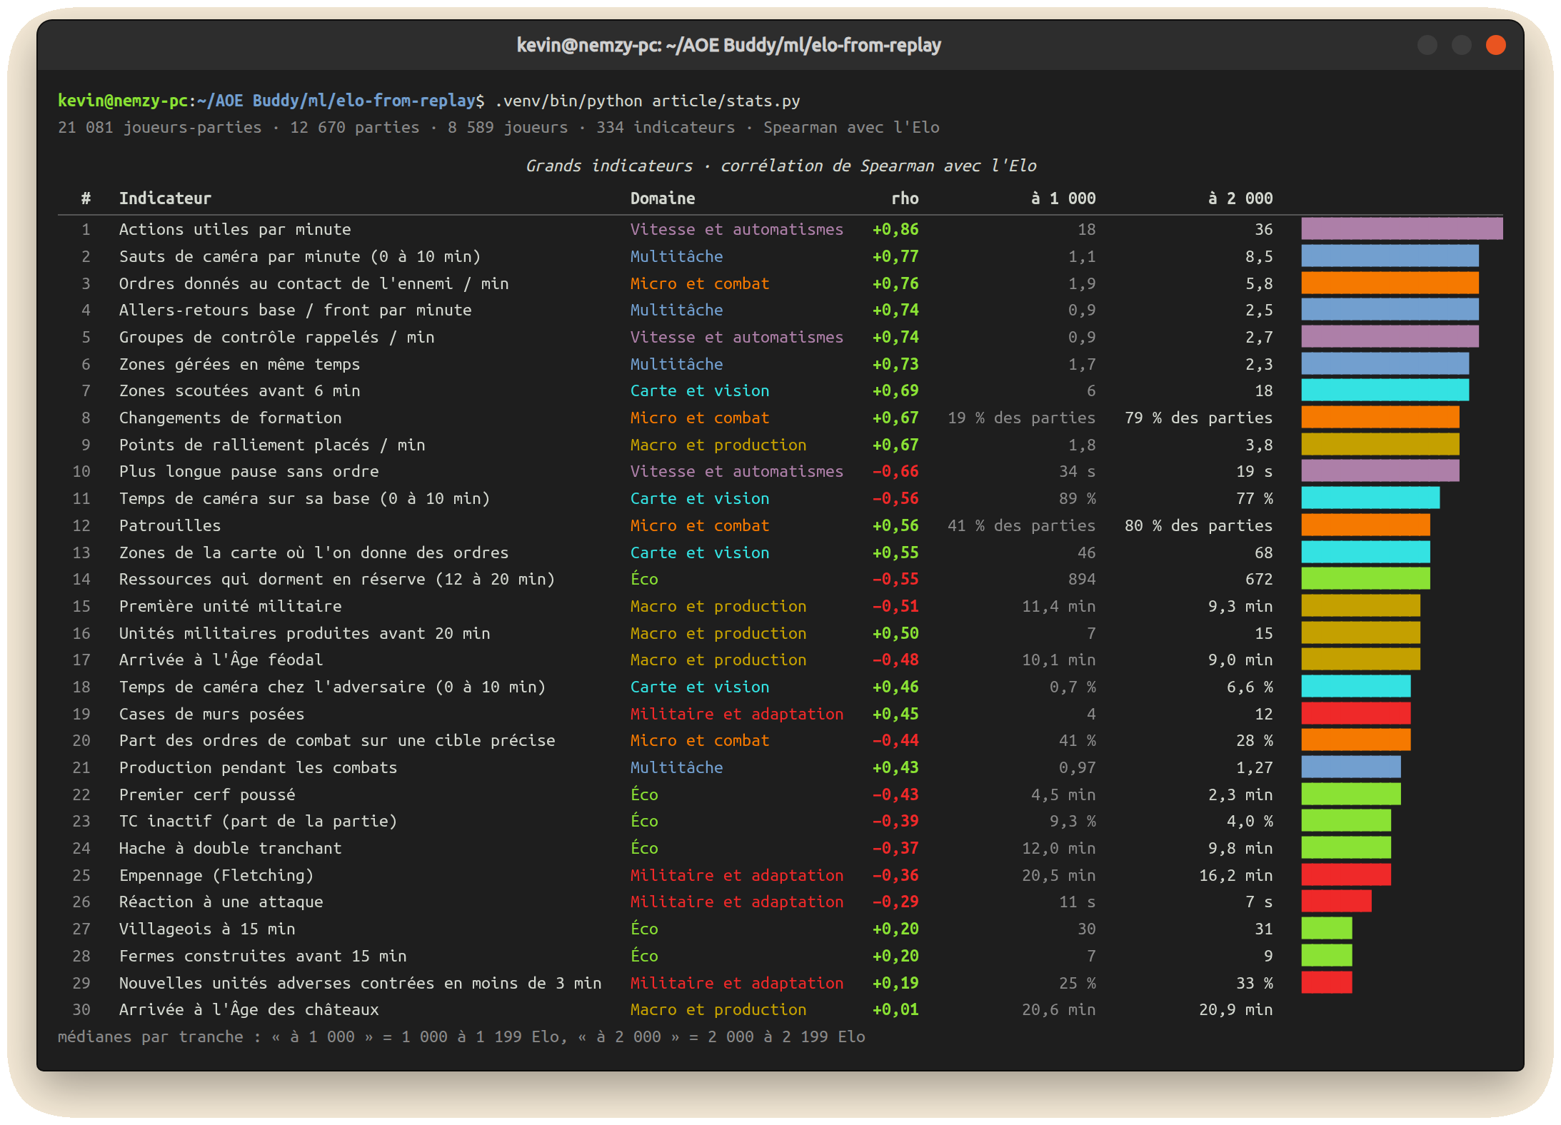Click the red bar for Réaction à une attaque
The height and width of the screenshot is (1125, 1561).
[x=1336, y=902]
